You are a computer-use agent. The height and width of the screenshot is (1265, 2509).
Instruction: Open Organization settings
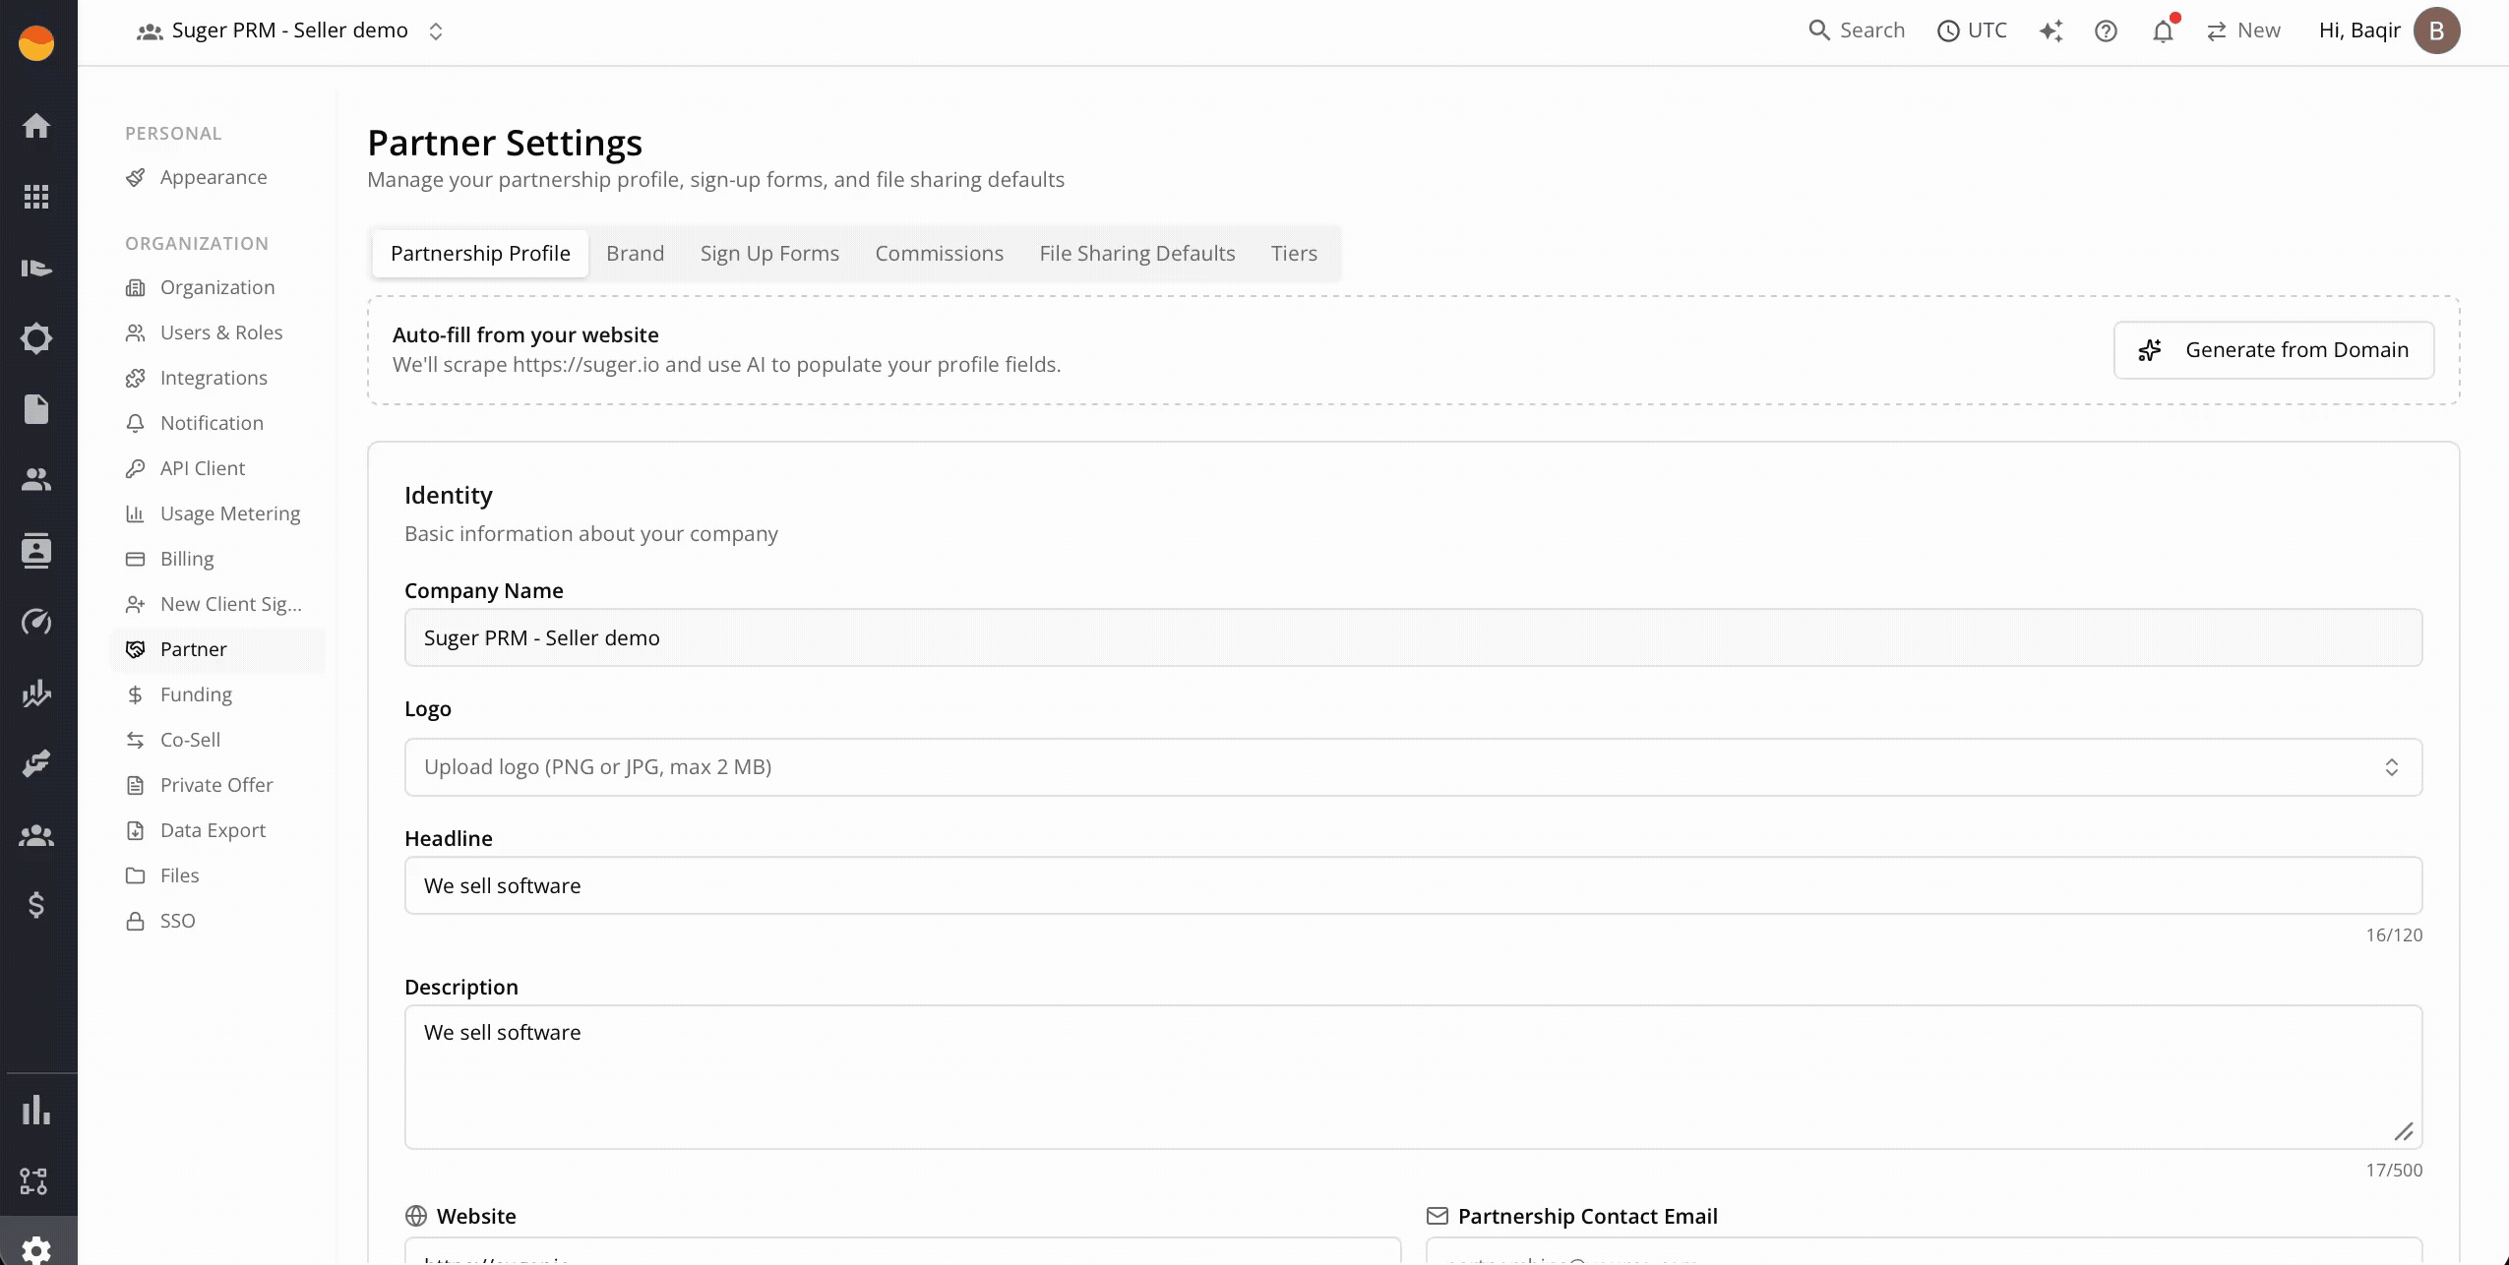coord(218,287)
